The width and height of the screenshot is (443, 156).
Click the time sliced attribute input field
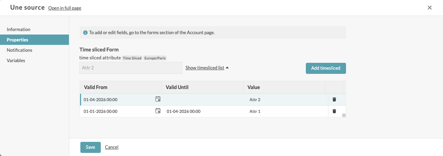coord(131,68)
